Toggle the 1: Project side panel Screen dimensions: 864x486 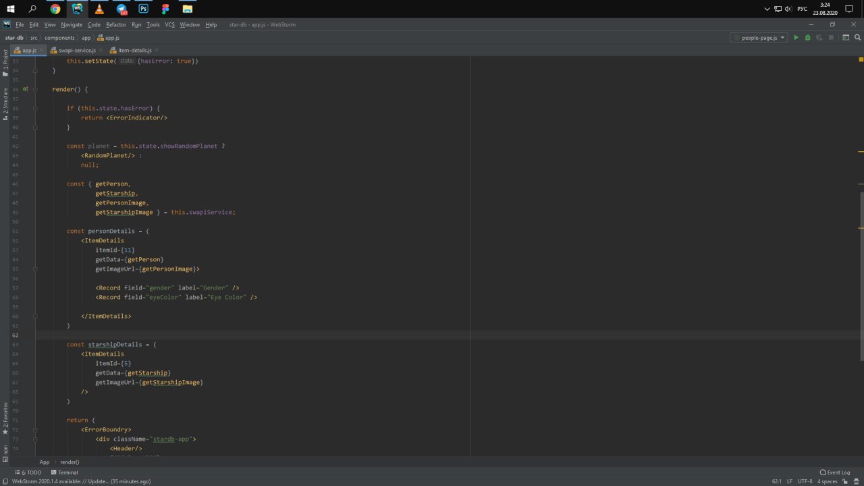pos(5,63)
